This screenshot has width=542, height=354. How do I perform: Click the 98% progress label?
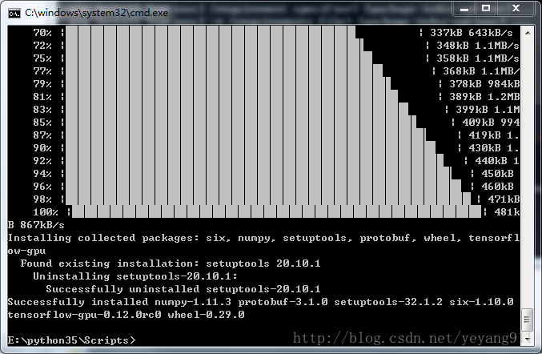42,199
